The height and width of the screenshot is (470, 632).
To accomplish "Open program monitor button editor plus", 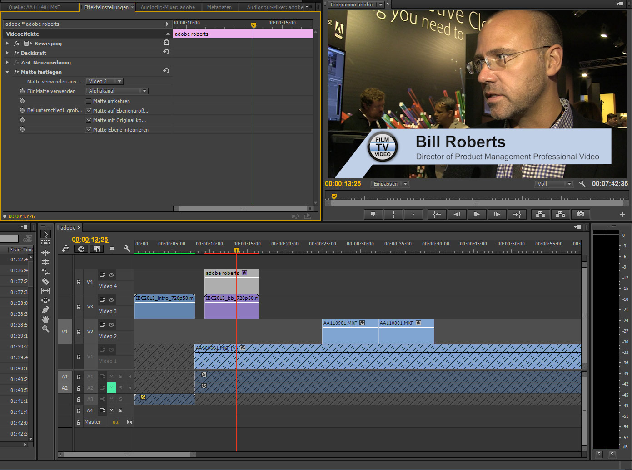I will coord(622,215).
